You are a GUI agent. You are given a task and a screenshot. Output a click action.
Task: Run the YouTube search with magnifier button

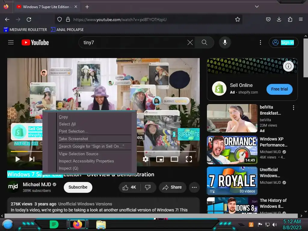click(x=204, y=42)
